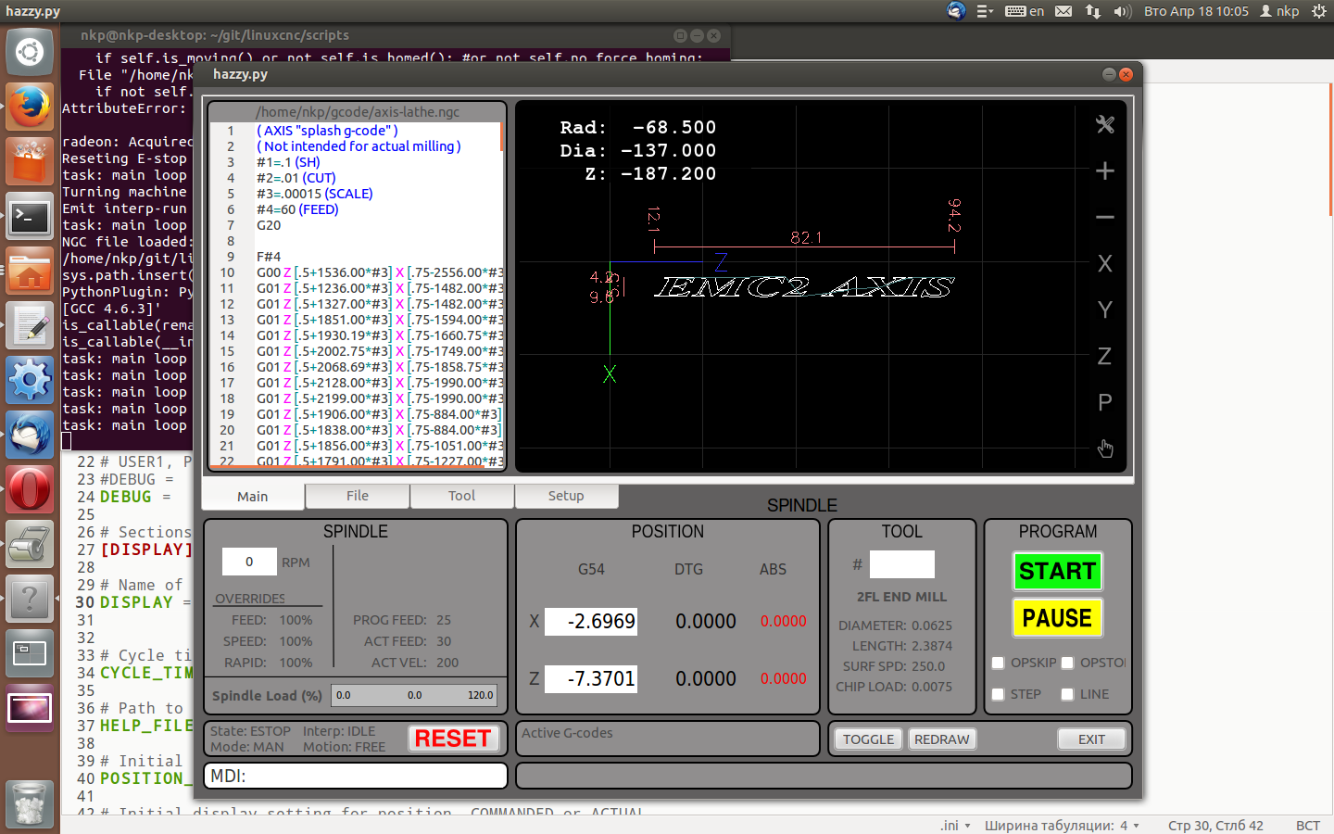The image size is (1334, 834).
Task: Enable the LINE checkbox
Action: click(x=1067, y=694)
